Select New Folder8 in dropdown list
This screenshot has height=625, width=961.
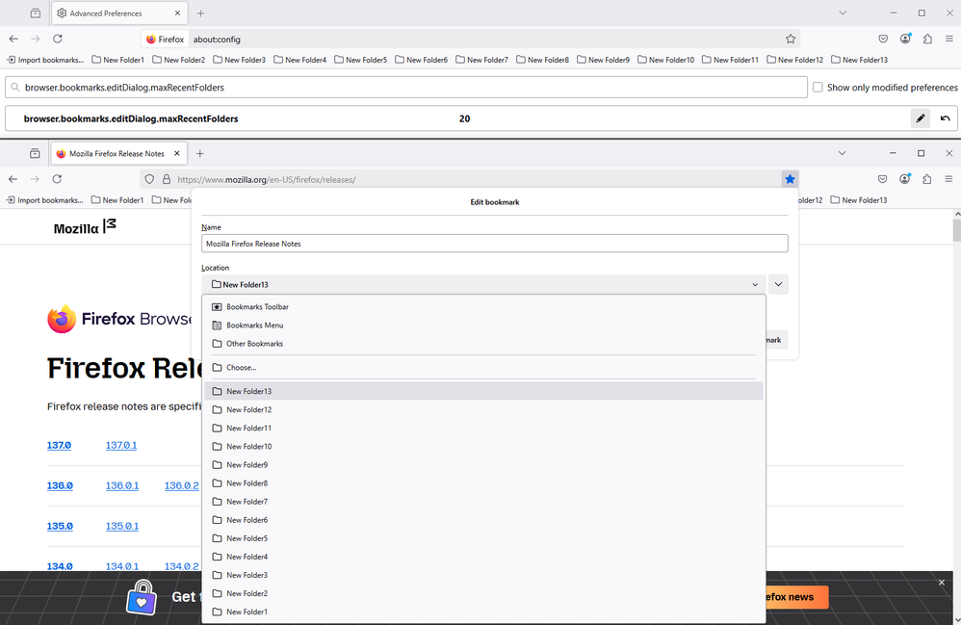483,482
